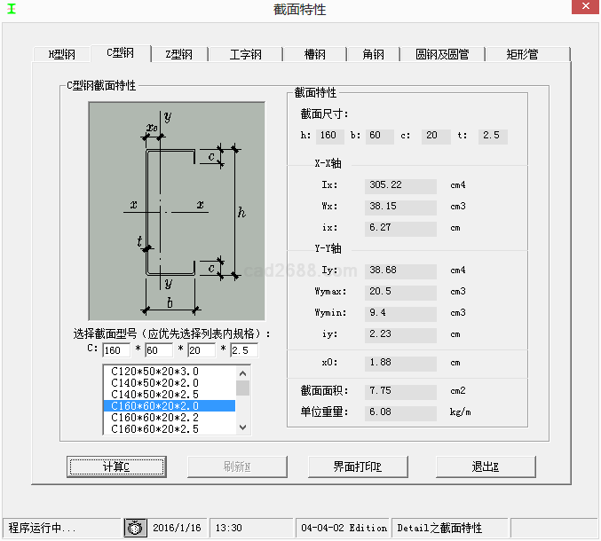Switch to 圆钢及圆管 tab
This screenshot has height=541, width=601.
[x=439, y=54]
